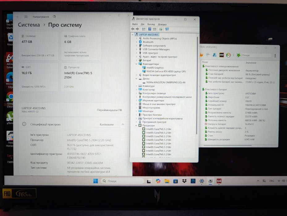Click the AIDA64 flame icon in toolbar
This screenshot has width=287, height=216.
[x=201, y=55]
